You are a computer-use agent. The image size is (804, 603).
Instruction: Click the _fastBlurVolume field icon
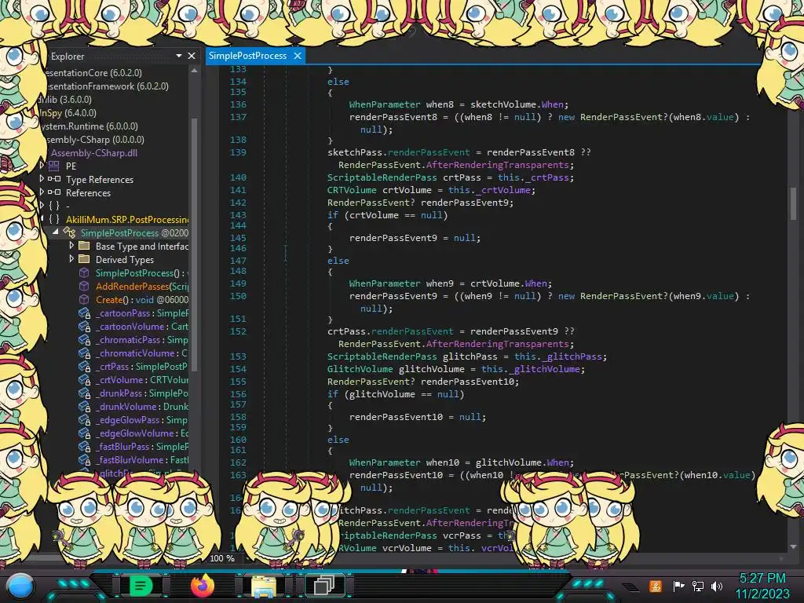[84, 459]
